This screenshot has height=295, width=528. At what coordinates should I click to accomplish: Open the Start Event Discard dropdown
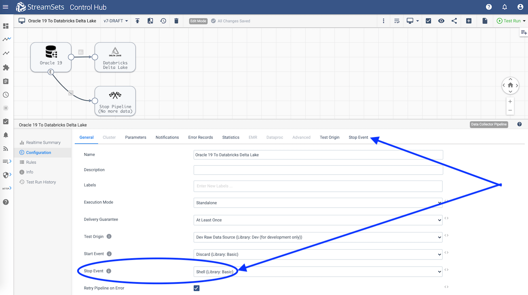click(318, 254)
